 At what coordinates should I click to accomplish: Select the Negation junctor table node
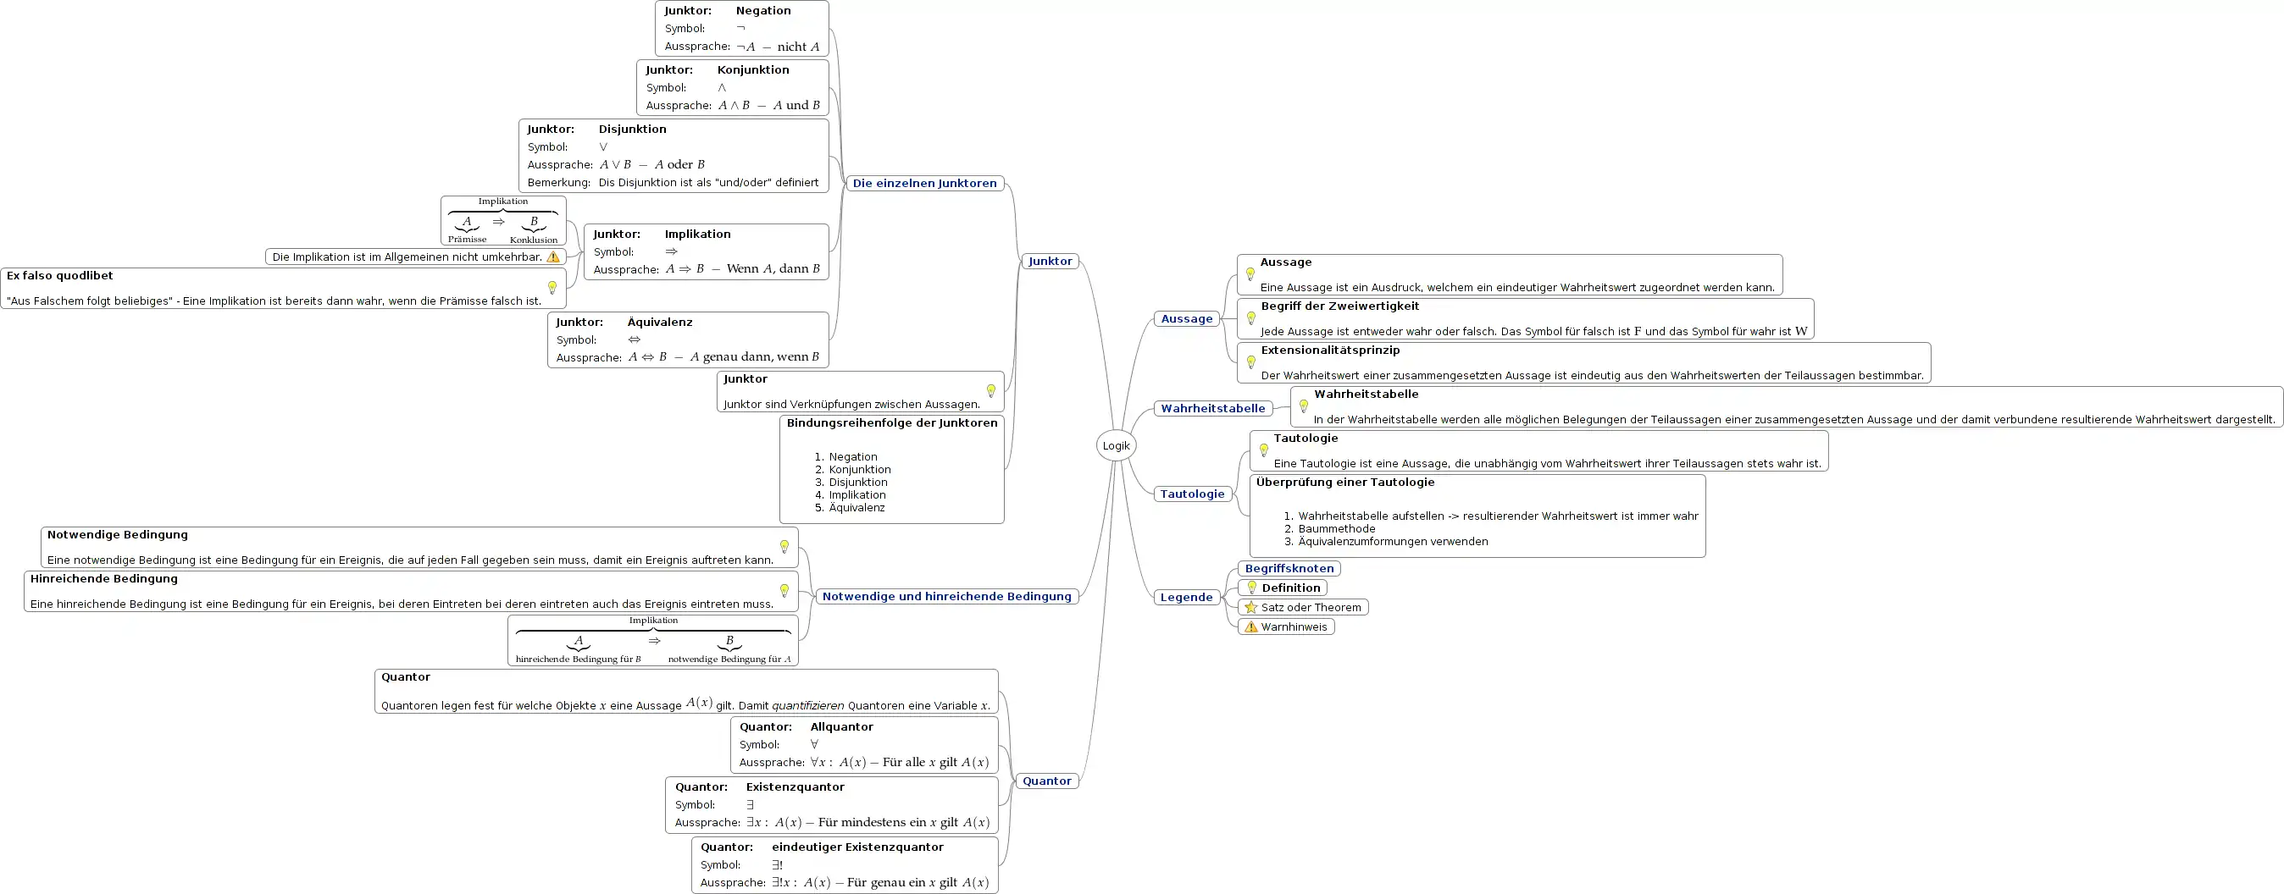(x=742, y=28)
